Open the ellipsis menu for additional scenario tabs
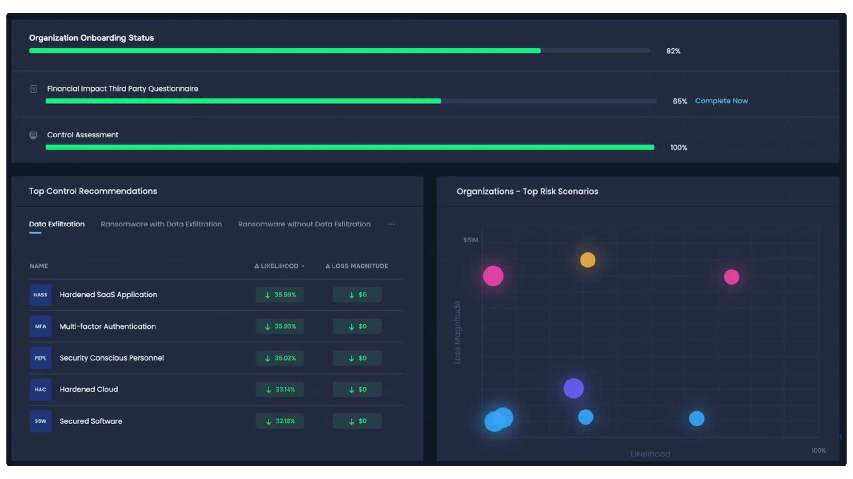 pos(391,224)
